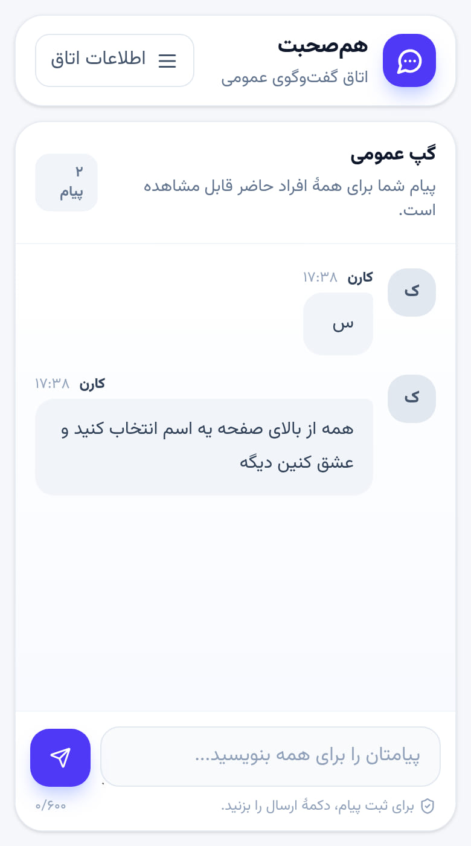Select the message starting with همه از بالای صفحه
The image size is (471, 846).
pyautogui.click(x=204, y=447)
